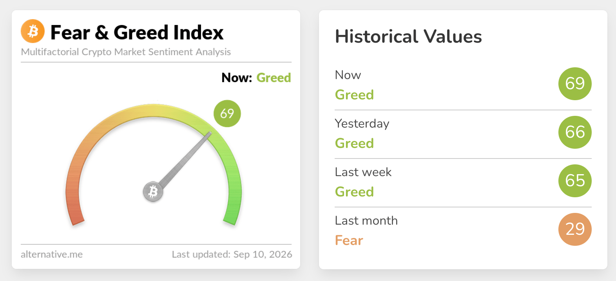Open the alternative.me source link

52,254
